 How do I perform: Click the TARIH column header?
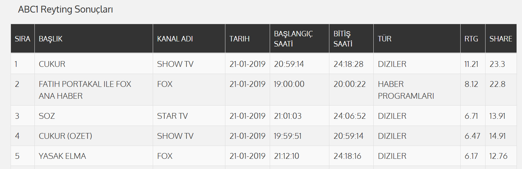tap(239, 39)
